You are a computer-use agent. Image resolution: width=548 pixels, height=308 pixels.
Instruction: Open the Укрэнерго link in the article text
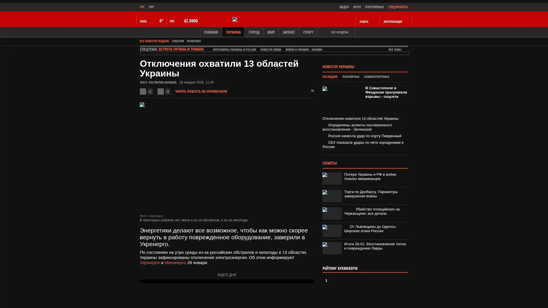(150, 263)
